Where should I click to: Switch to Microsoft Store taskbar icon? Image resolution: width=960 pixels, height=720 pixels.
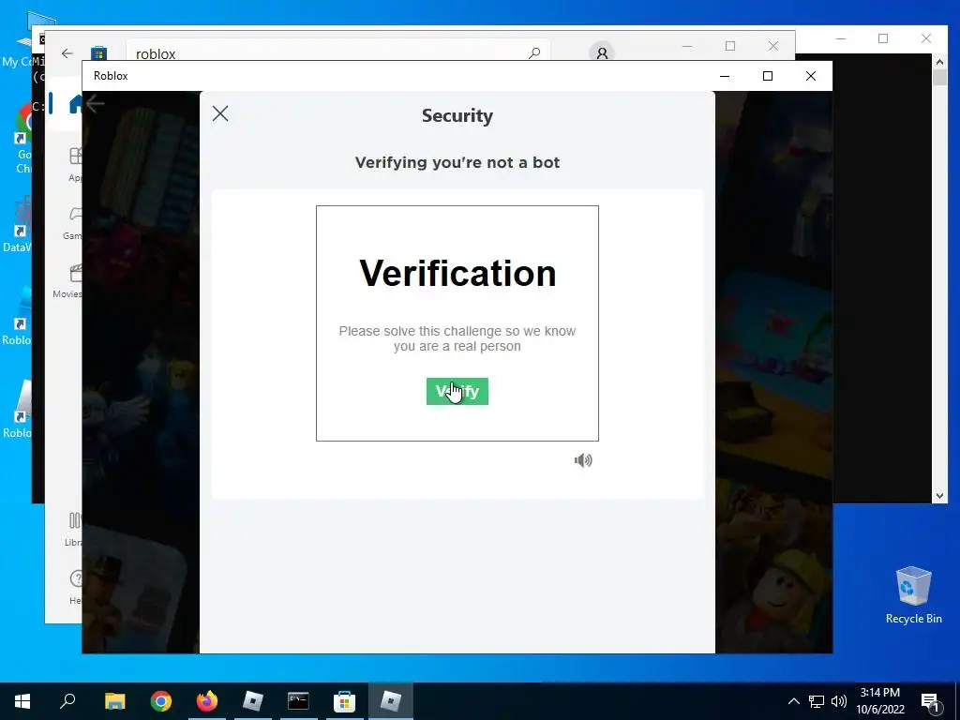tap(345, 701)
